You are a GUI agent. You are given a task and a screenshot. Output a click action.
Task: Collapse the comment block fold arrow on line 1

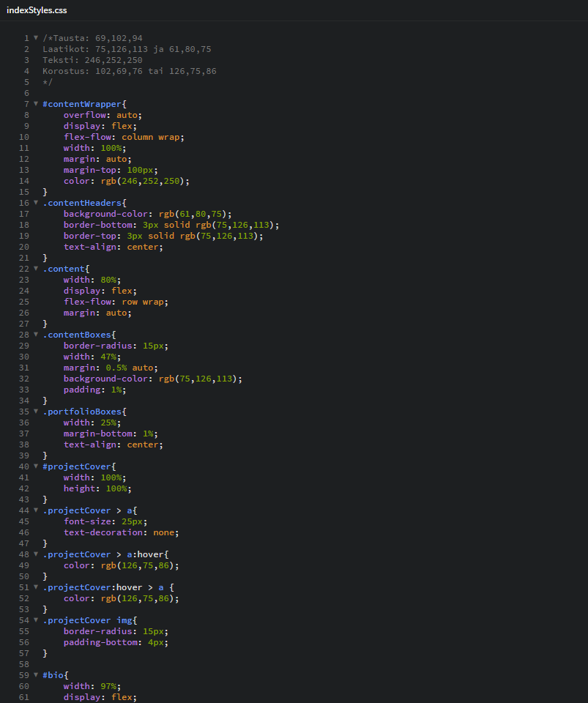36,37
